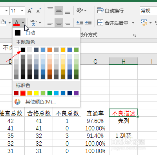The image size is (157, 155).
Task: Pick the dark blue standard color
Action: click(x=69, y=93)
